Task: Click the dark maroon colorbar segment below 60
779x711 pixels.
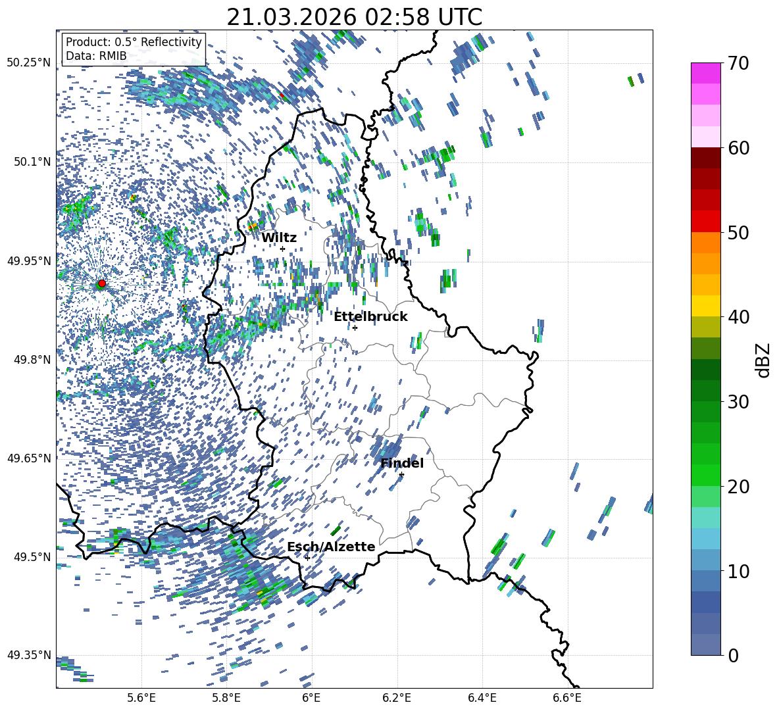Action: [x=705, y=158]
